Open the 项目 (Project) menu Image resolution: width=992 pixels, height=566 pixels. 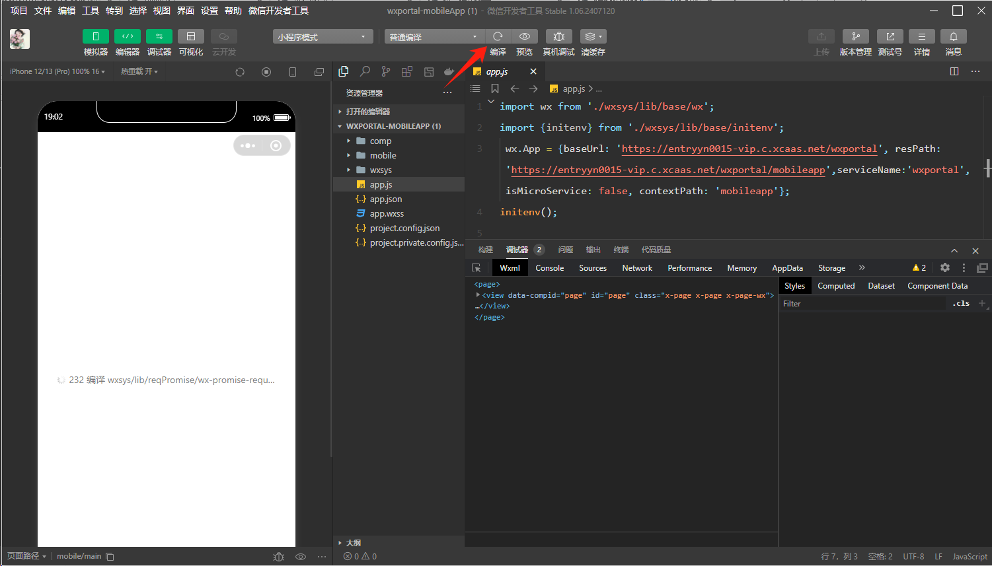click(x=19, y=11)
